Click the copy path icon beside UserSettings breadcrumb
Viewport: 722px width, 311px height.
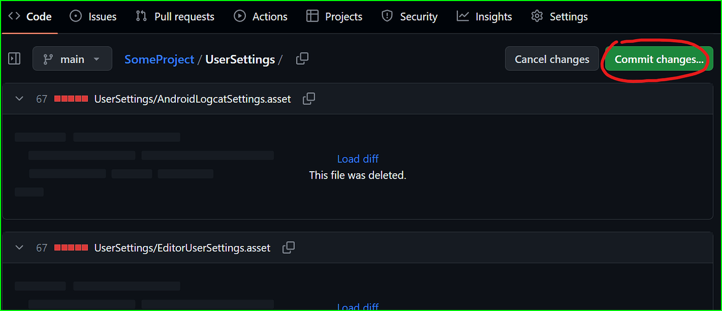302,58
